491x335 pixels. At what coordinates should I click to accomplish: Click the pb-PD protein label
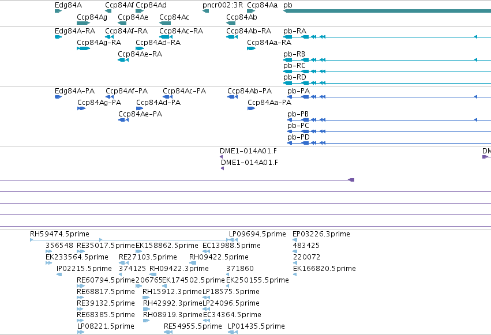(298, 137)
